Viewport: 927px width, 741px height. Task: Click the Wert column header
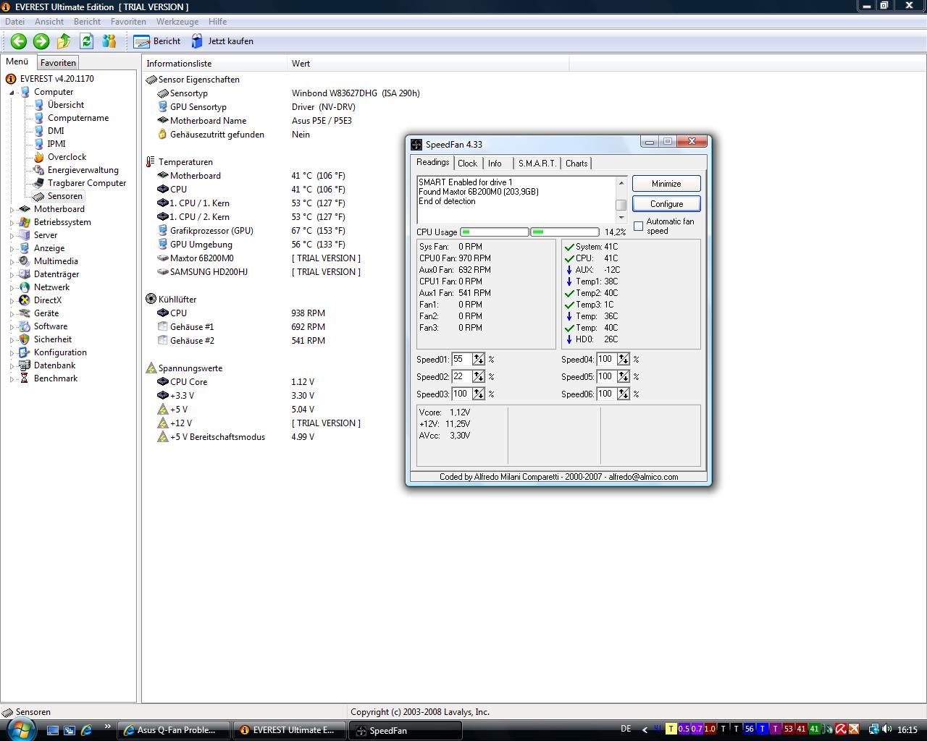(428, 64)
